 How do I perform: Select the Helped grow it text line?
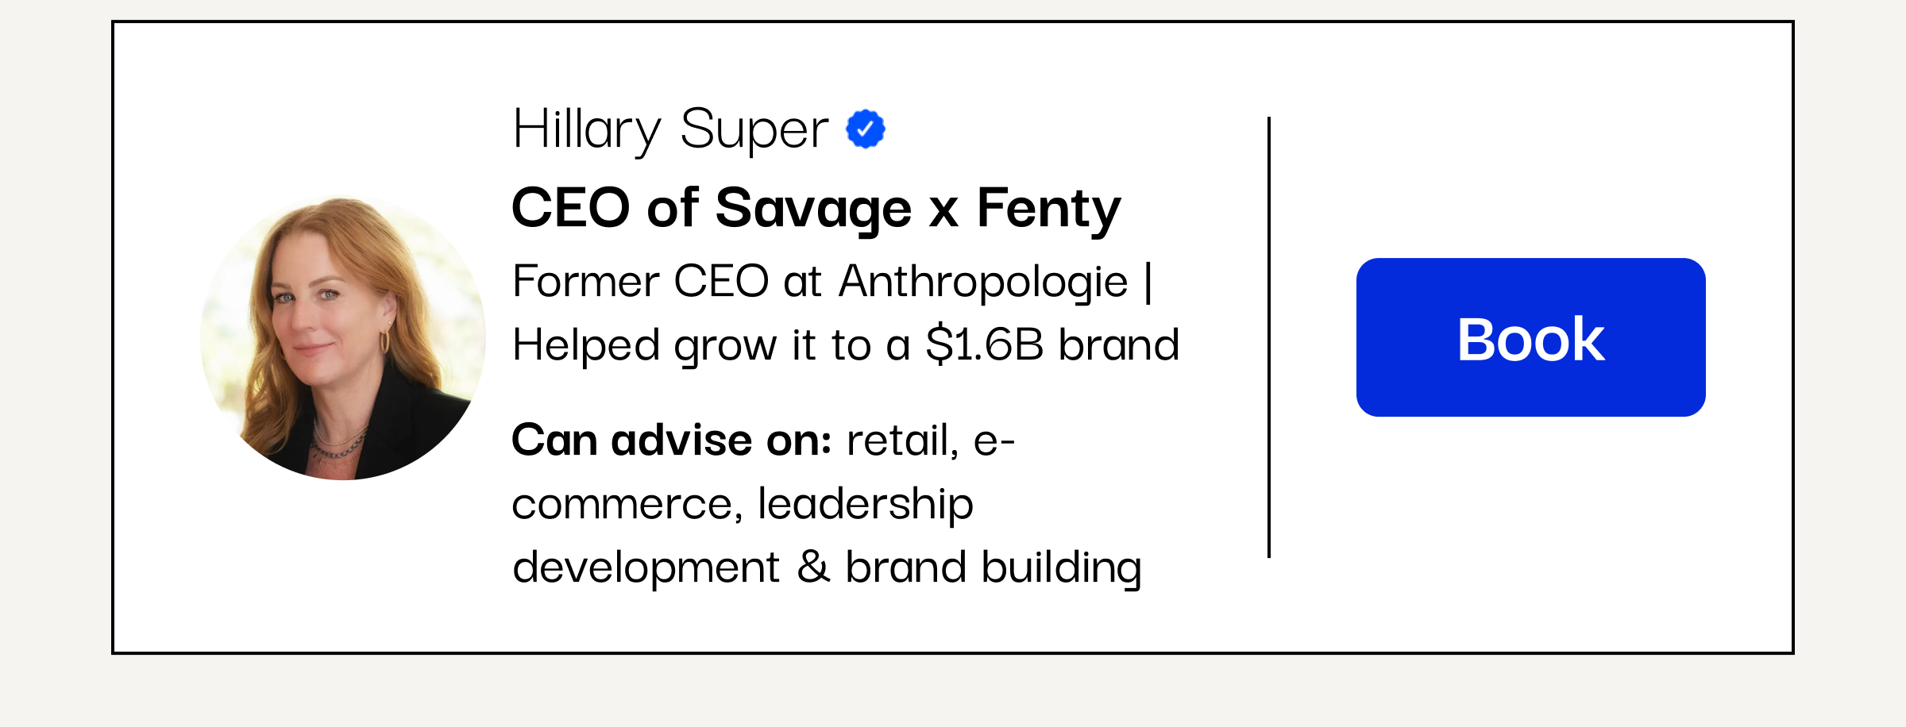pos(846,345)
